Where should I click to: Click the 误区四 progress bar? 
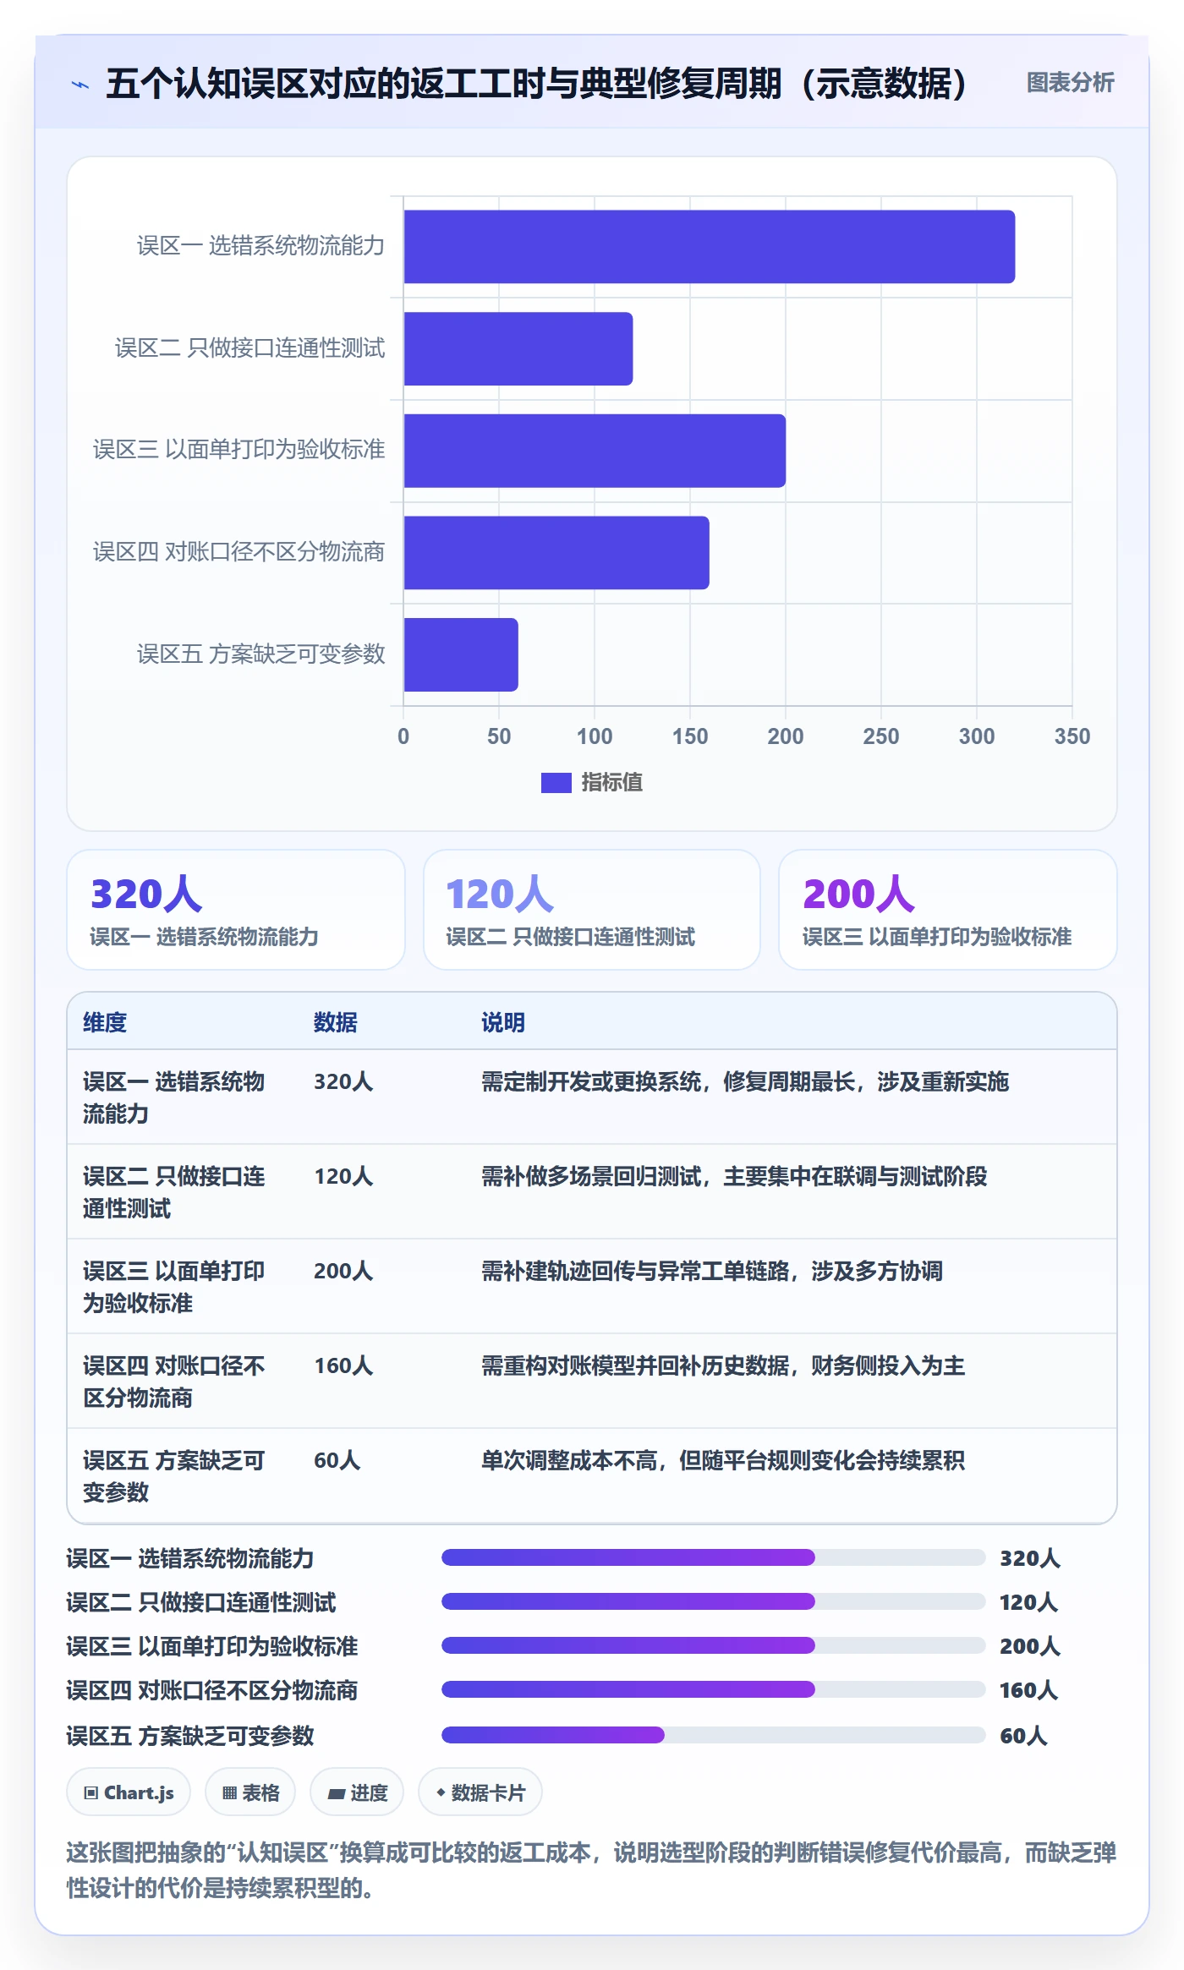pos(713,1689)
